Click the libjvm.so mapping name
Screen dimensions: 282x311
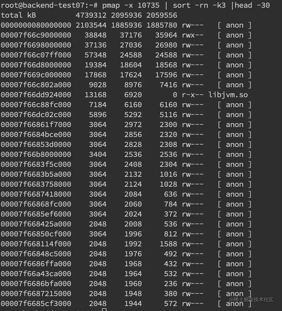pos(228,95)
